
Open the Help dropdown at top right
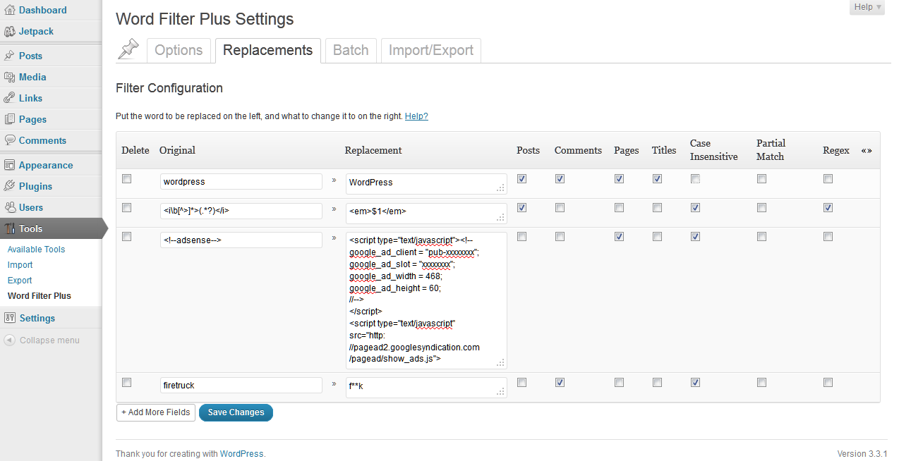click(x=867, y=7)
